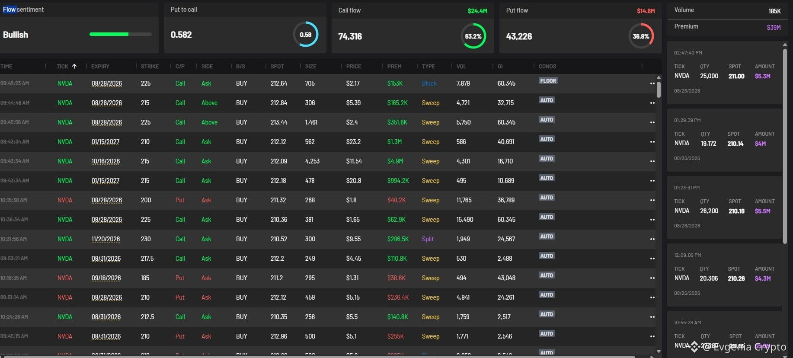The image size is (793, 358).
Task: Sort table by B/S column
Action: tap(240, 66)
